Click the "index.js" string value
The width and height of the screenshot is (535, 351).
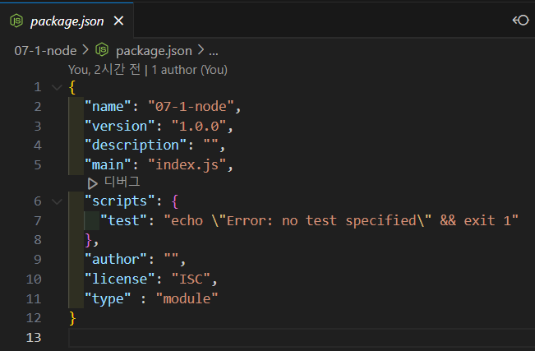point(187,165)
